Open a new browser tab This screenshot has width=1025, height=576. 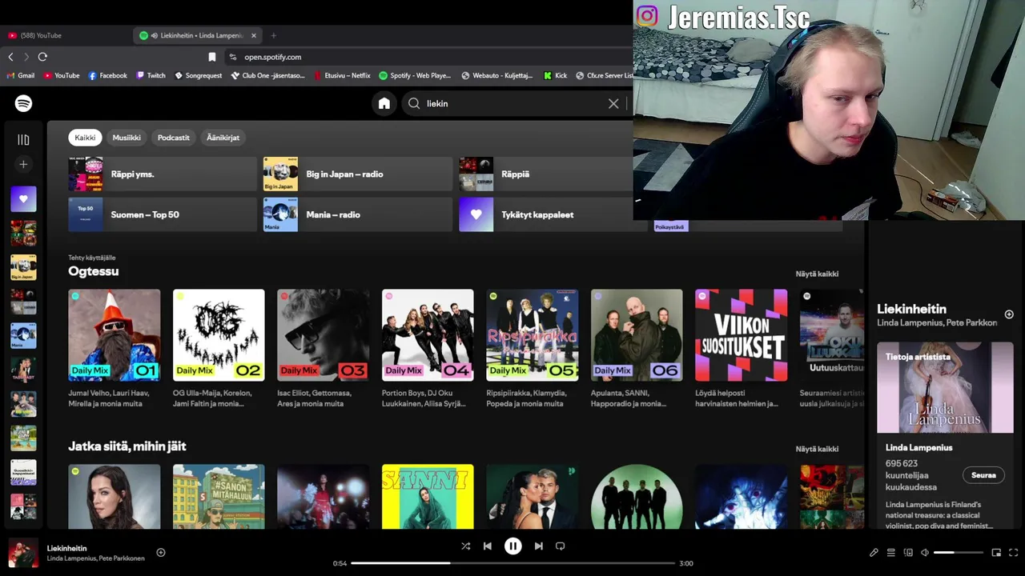tap(273, 35)
